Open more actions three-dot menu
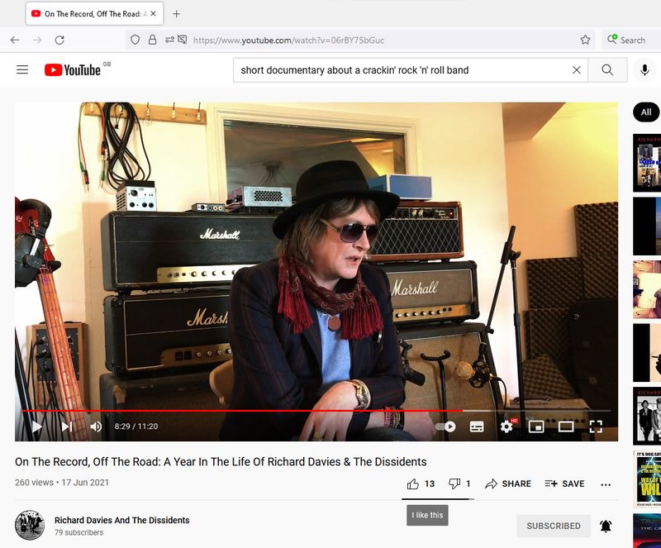The width and height of the screenshot is (661, 548). tap(606, 484)
